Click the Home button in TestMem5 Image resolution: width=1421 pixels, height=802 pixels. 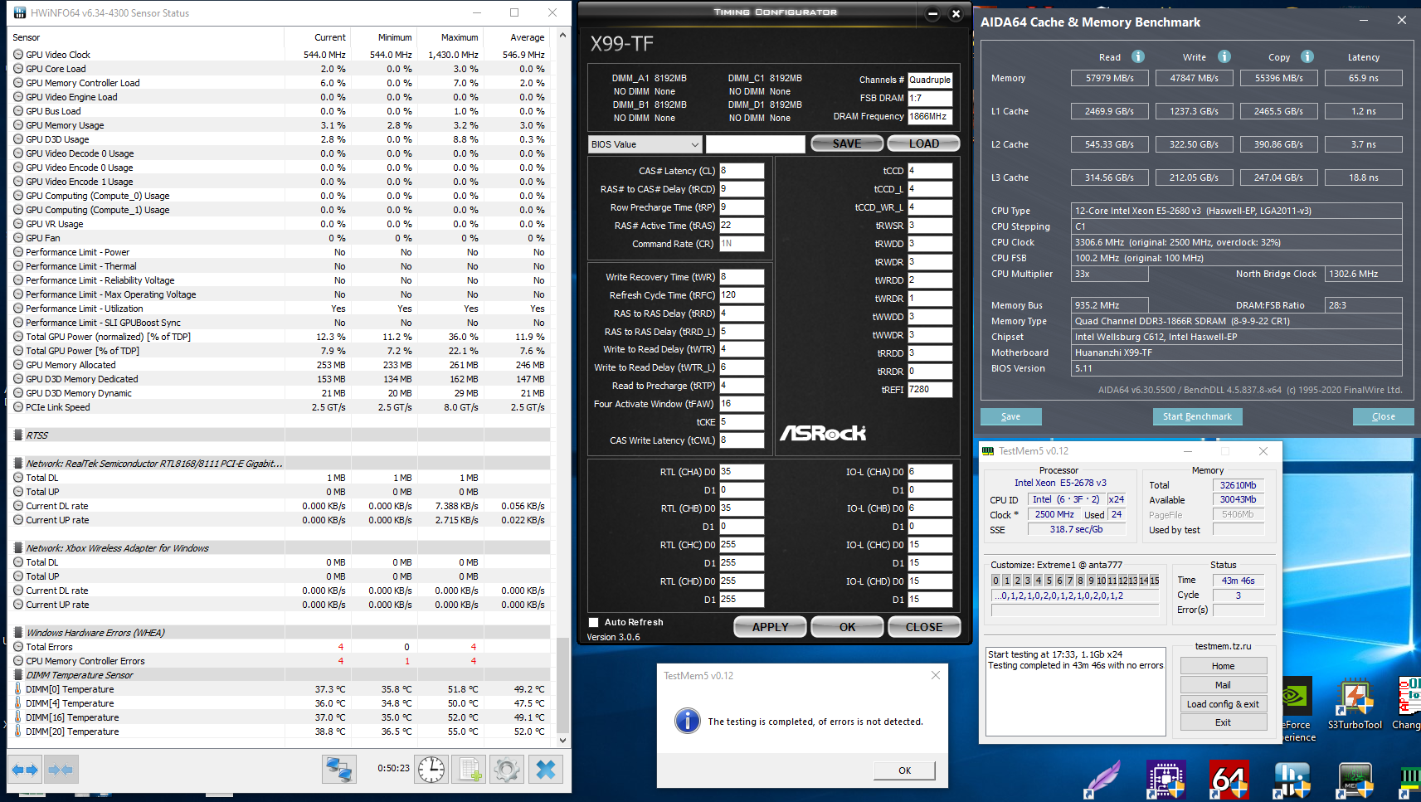pos(1223,666)
